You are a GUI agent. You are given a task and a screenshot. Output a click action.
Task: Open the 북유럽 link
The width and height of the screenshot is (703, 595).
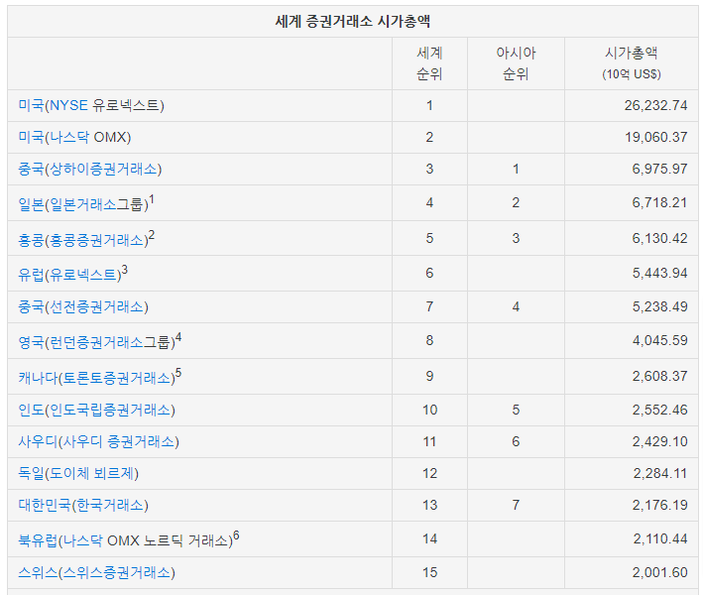coord(38,540)
